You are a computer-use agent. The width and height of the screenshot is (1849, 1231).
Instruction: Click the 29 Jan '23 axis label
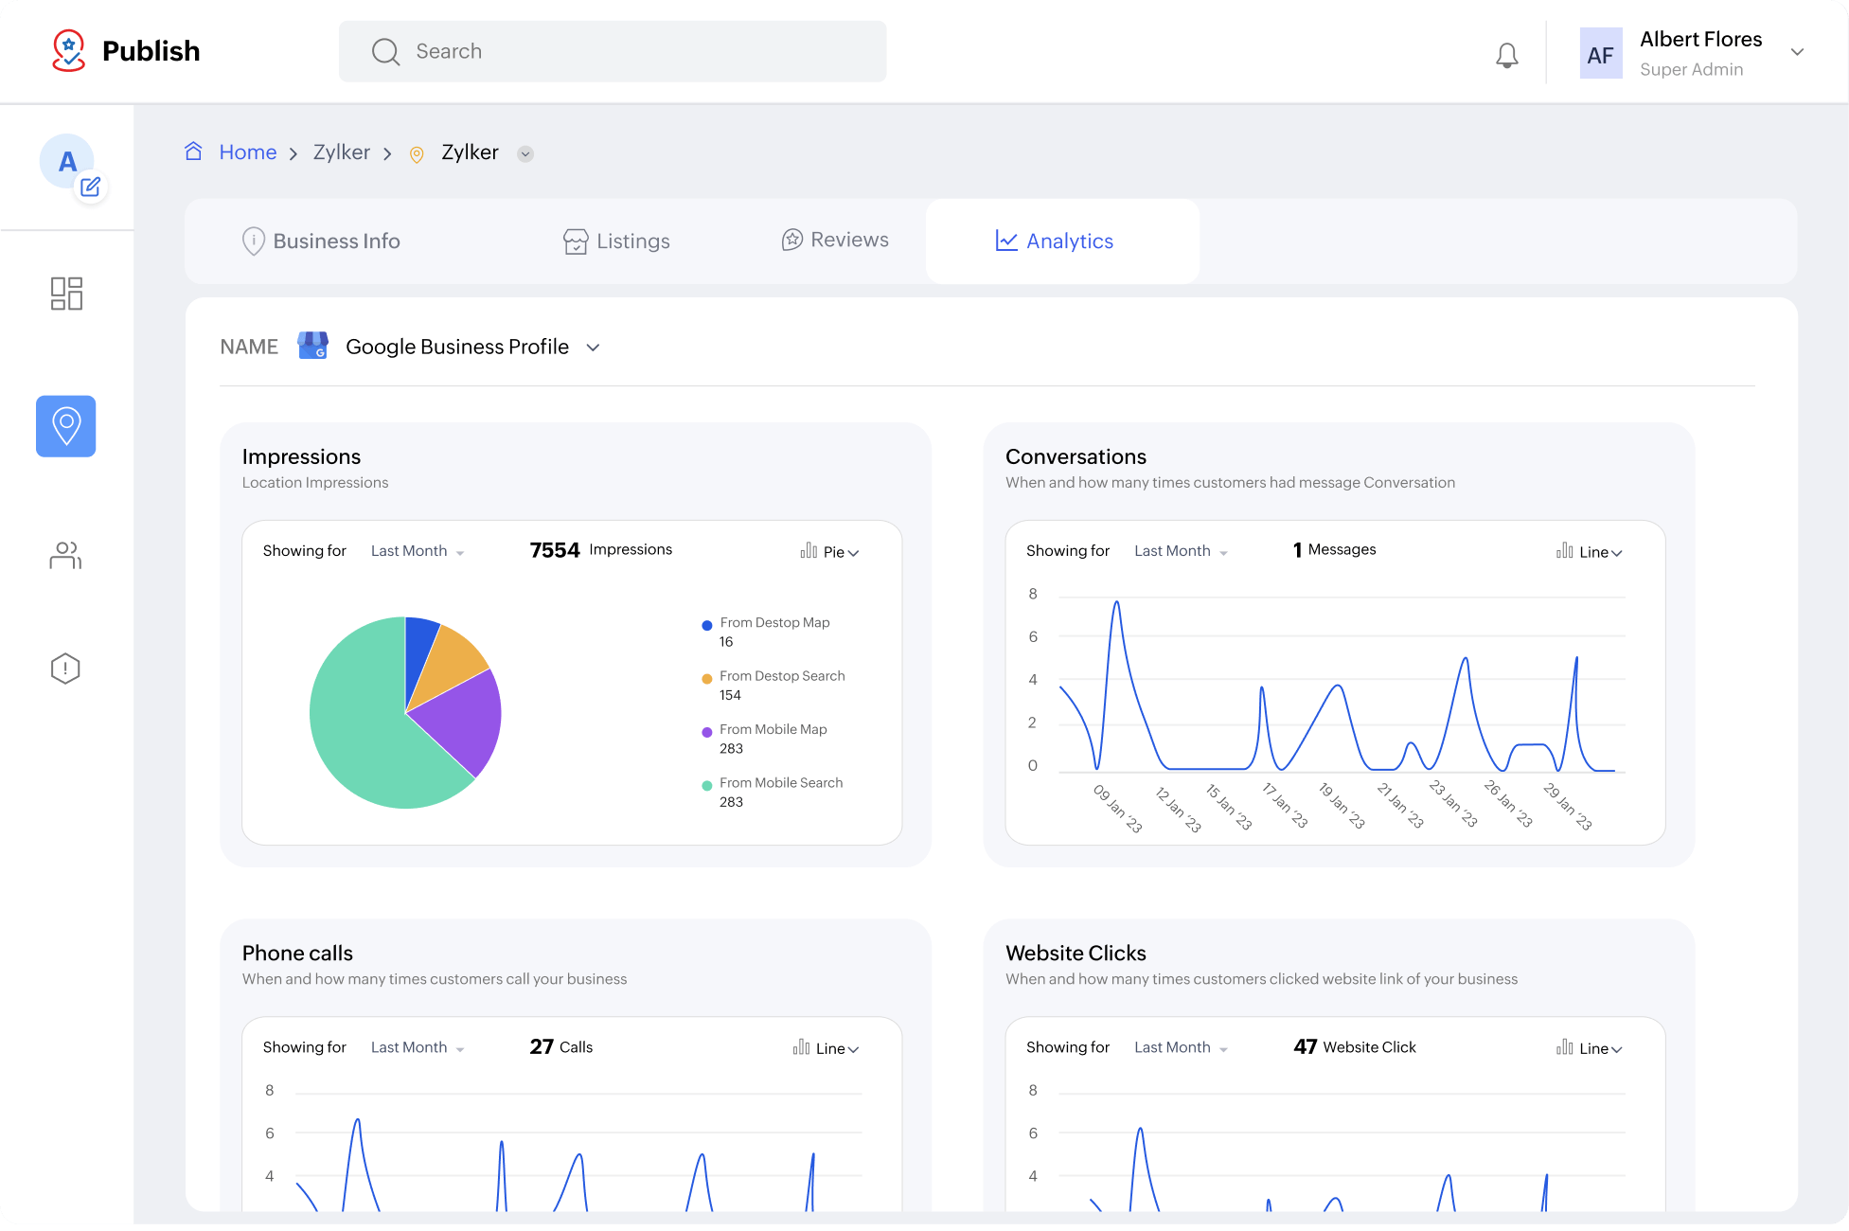point(1568,806)
